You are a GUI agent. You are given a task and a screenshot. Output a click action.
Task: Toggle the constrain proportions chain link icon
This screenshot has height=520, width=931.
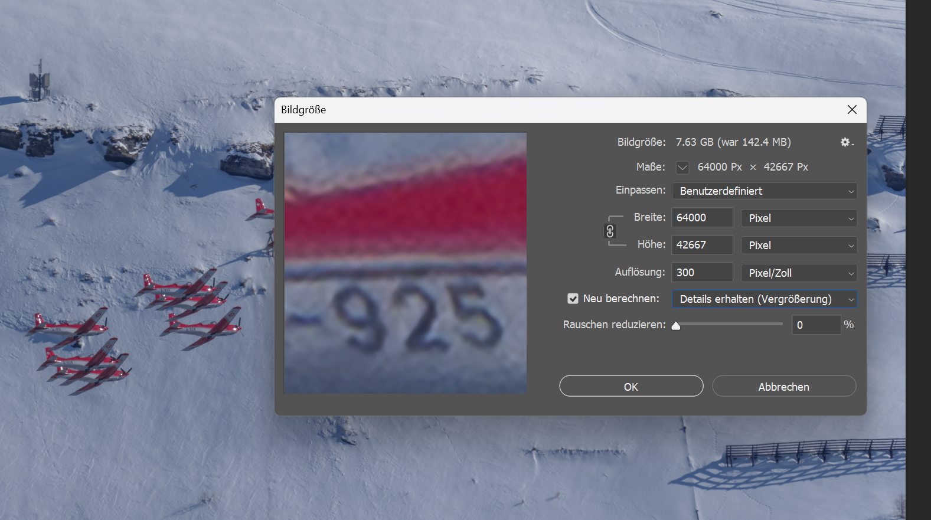pyautogui.click(x=610, y=231)
